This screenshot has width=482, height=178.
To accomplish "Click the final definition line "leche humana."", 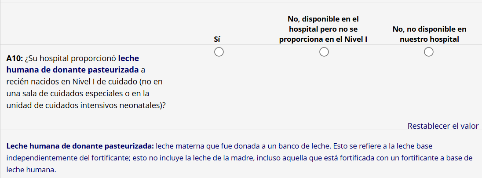I will tap(32, 170).
